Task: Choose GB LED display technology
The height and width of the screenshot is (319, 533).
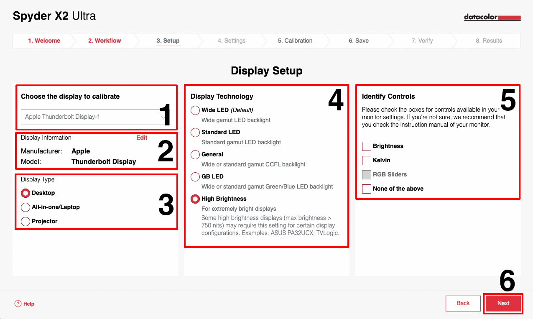Action: (195, 176)
